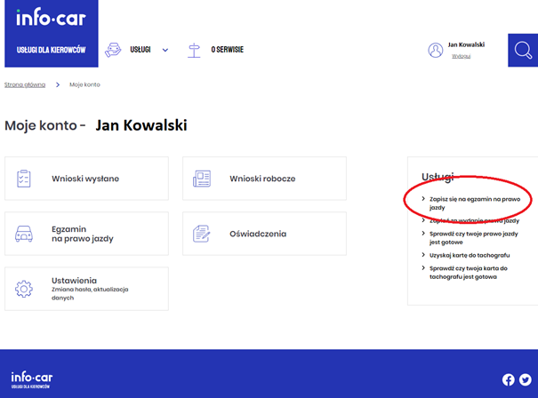Screen dimensions: 538x398
Task: Open Facebook icon in footer
Action: [x=508, y=379]
